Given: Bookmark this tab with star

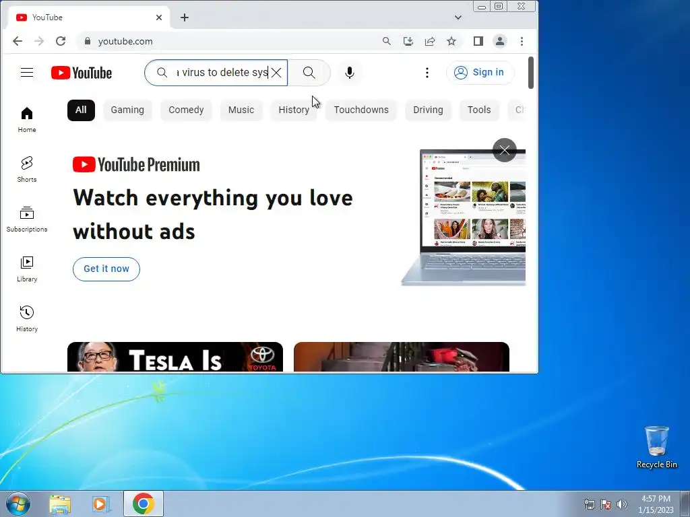Looking at the screenshot, I should click(x=451, y=41).
